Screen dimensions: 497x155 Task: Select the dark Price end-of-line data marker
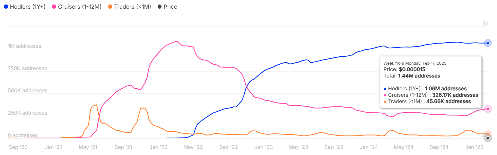click(x=488, y=138)
